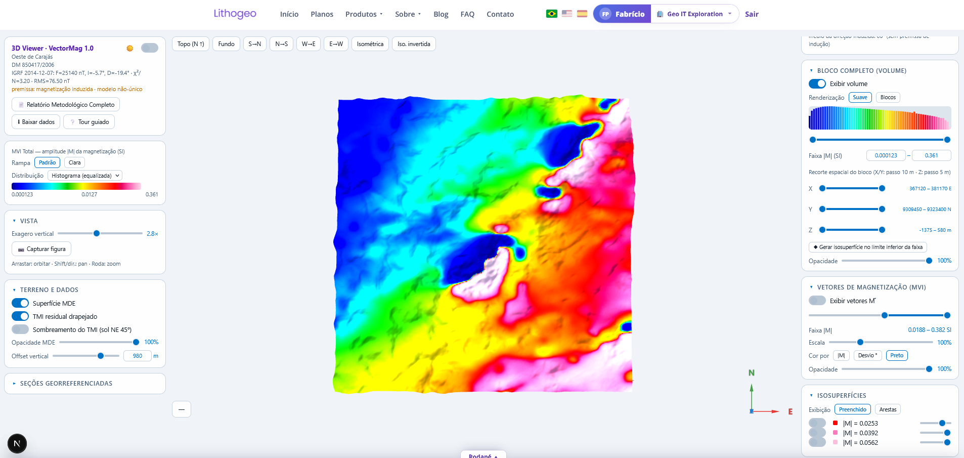The image size is (964, 458).
Task: Collapse Bloco Completo (Volume) section
Action: pyautogui.click(x=858, y=71)
